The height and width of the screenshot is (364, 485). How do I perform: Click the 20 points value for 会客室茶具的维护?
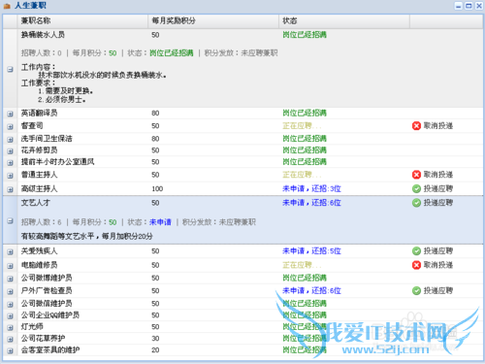(x=155, y=350)
